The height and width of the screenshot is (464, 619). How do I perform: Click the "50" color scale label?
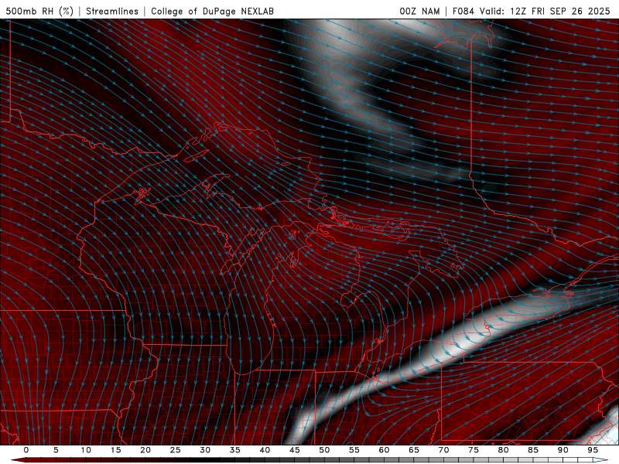click(324, 450)
